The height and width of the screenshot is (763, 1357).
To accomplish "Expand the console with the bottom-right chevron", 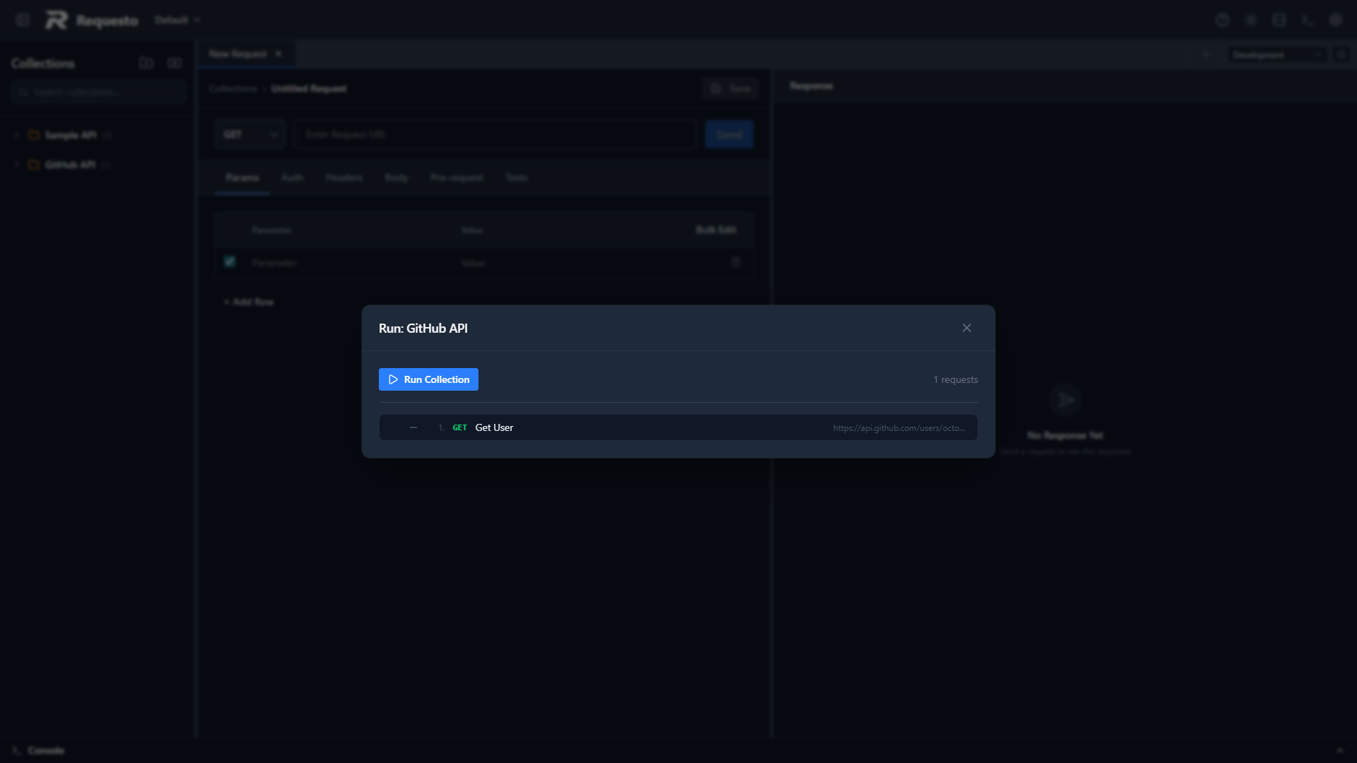I will click(x=1340, y=750).
